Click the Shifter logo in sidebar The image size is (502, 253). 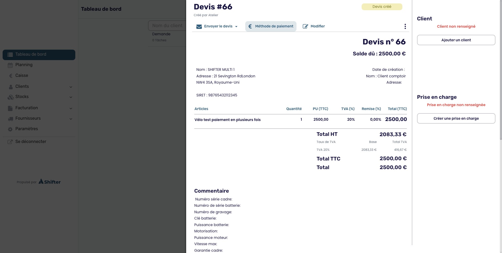click(x=49, y=182)
